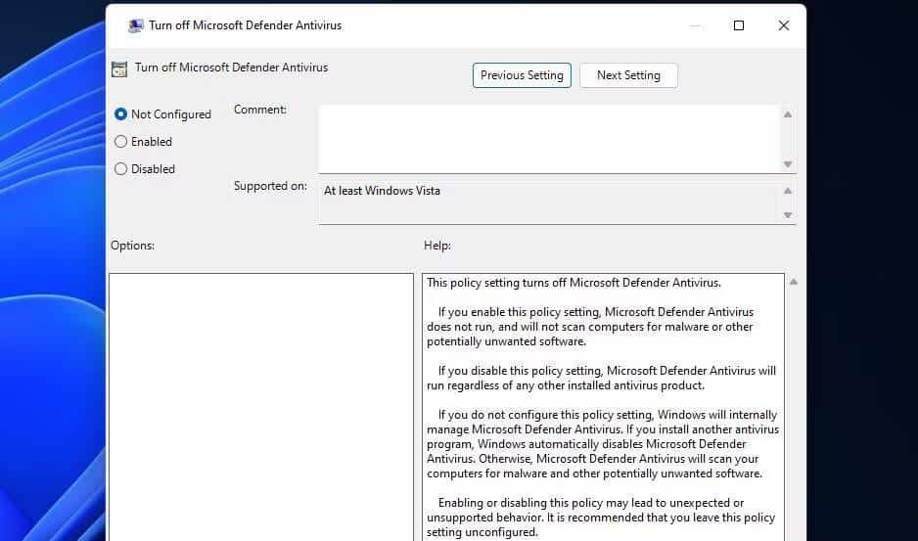The width and height of the screenshot is (918, 541).
Task: Close the Turn off Defender dialog
Action: [x=783, y=25]
